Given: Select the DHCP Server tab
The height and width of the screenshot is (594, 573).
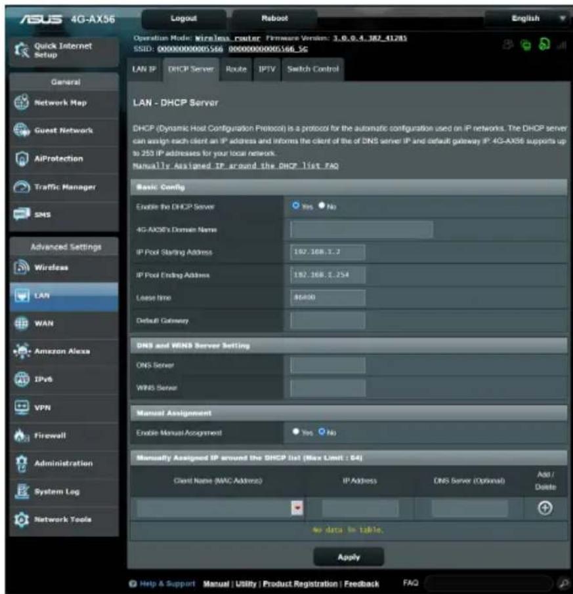Looking at the screenshot, I should pyautogui.click(x=191, y=69).
